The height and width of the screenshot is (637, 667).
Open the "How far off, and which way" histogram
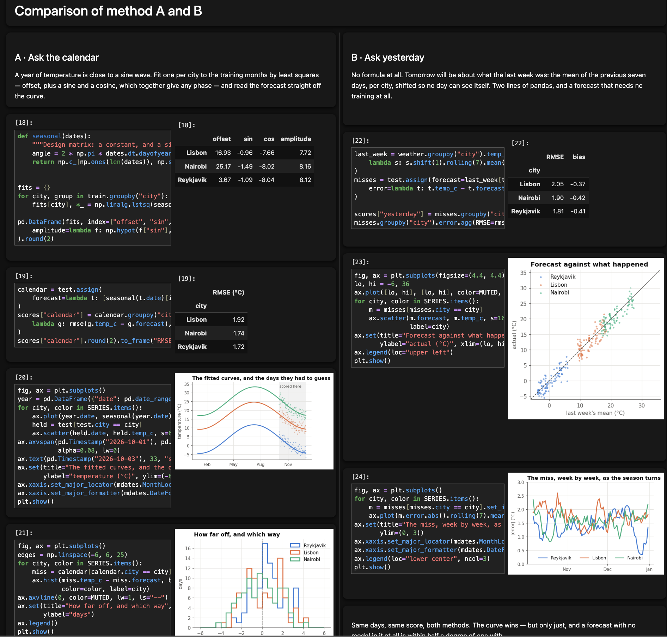(254, 583)
